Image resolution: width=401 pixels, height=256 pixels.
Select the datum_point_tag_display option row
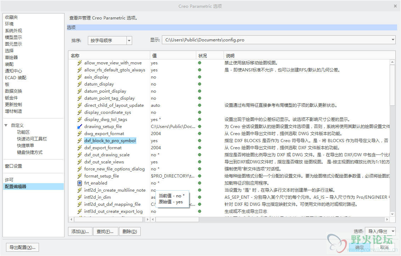(x=109, y=98)
